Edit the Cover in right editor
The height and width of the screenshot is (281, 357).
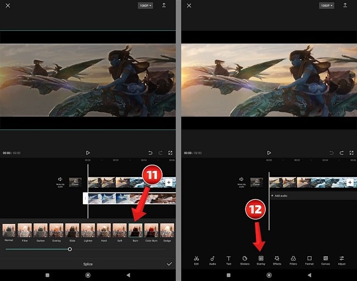pyautogui.click(x=256, y=182)
